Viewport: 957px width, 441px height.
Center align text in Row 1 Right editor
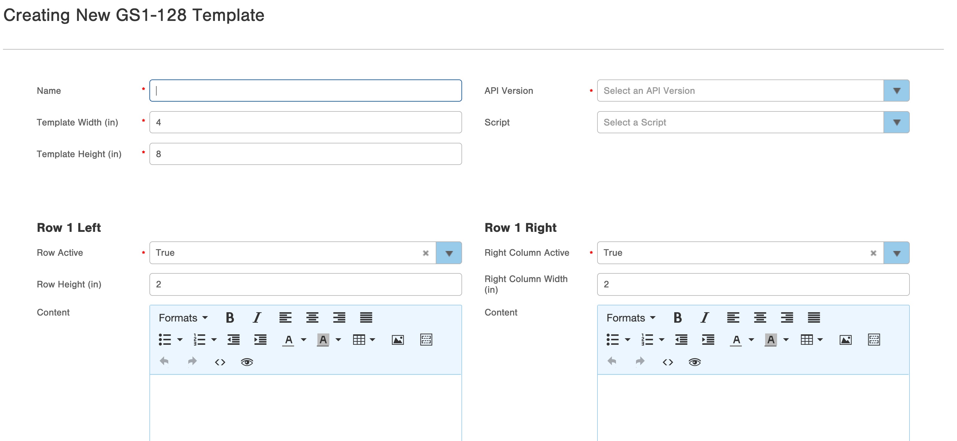click(x=760, y=318)
